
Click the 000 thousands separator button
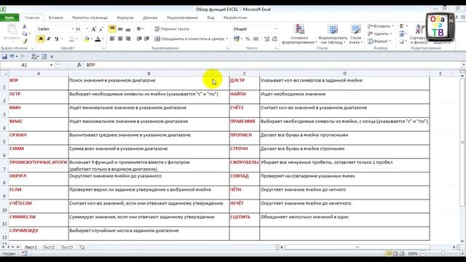(x=256, y=39)
